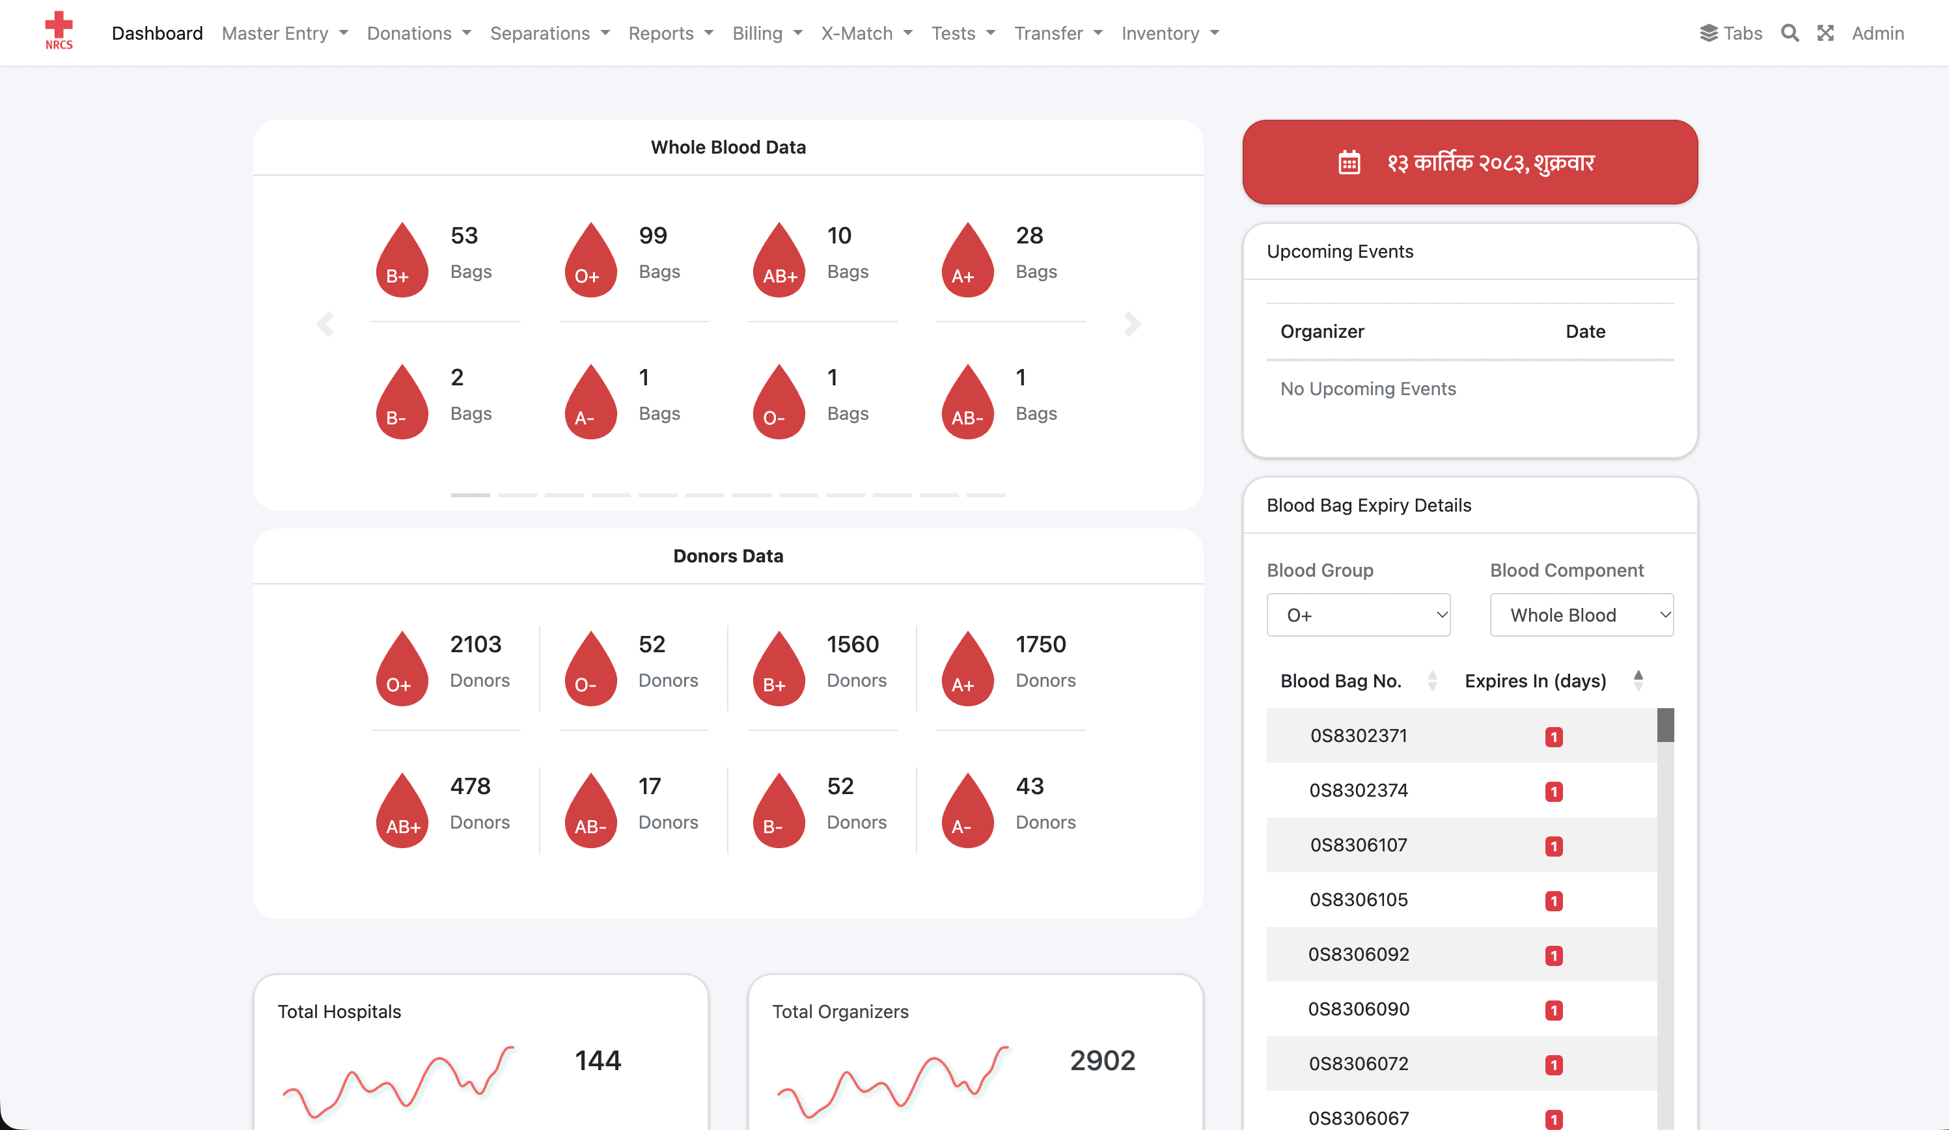Click blood bag number 0S8306107
The width and height of the screenshot is (1949, 1130).
[x=1358, y=845]
